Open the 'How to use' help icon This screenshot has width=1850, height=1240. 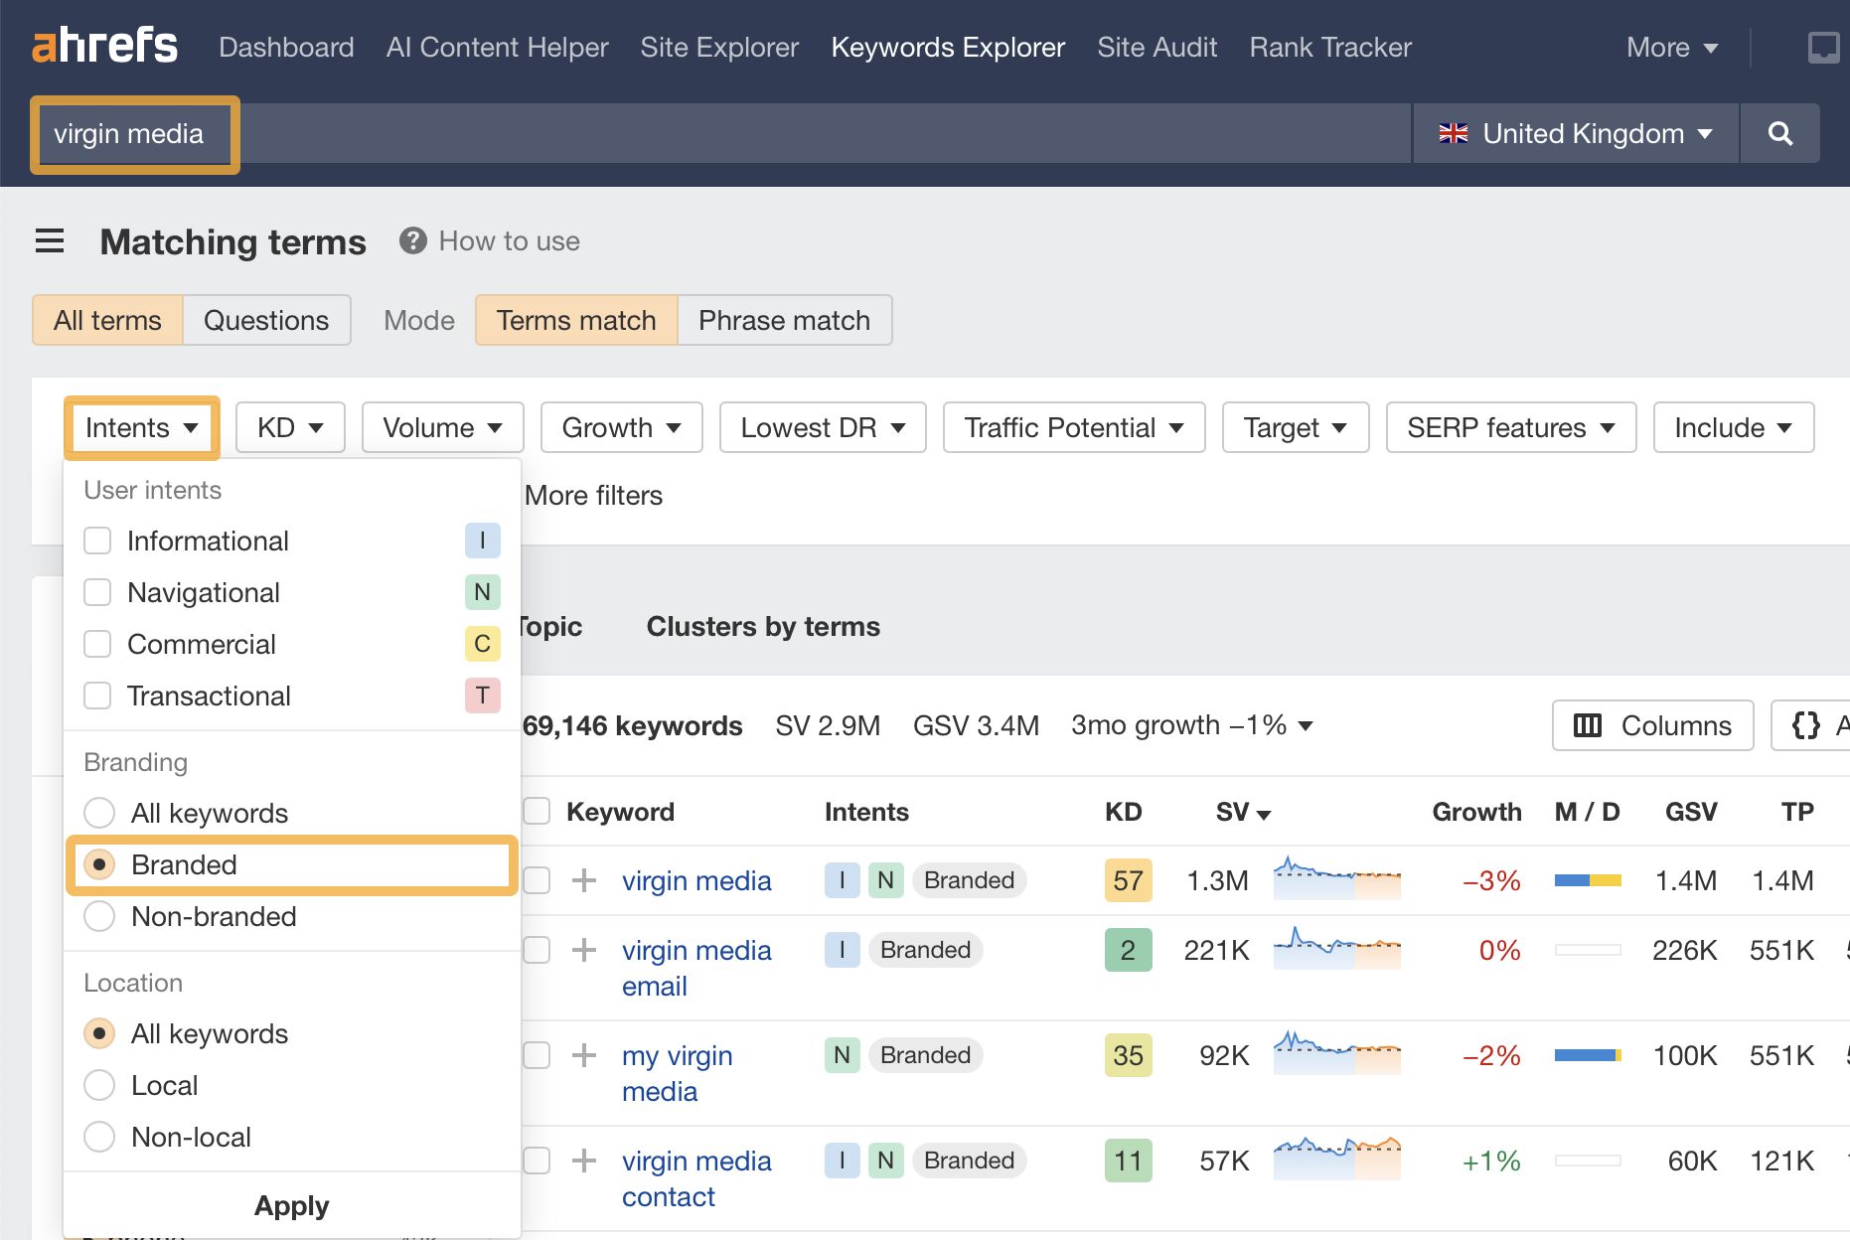click(412, 240)
